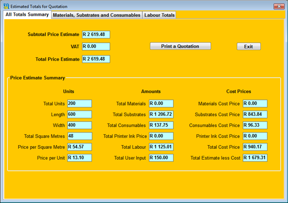Viewport: 288px width, 203px height.
Task: Click the Total Labour amount field
Action: 161,147
